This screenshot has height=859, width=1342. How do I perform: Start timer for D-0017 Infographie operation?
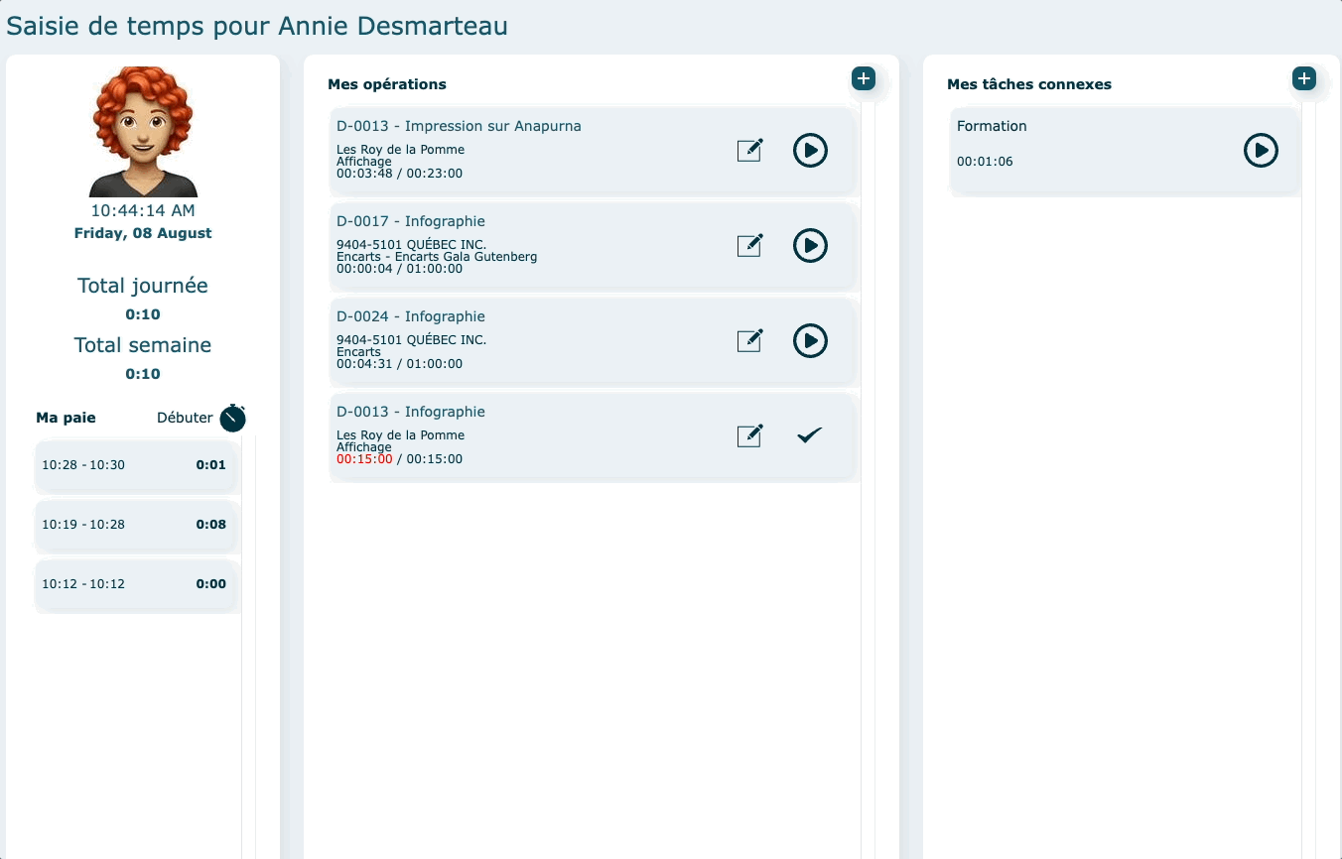(x=810, y=246)
